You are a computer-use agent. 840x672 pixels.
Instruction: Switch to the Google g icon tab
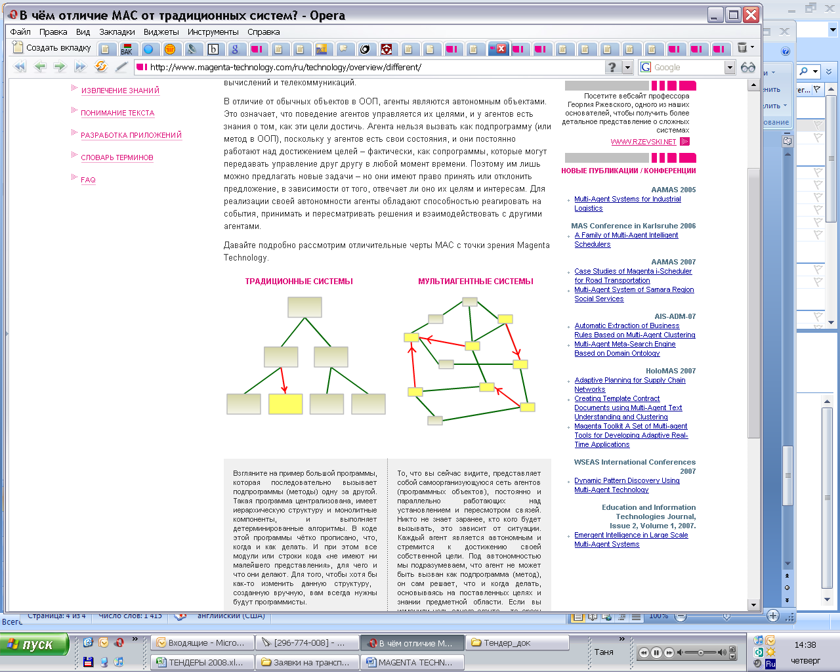pyautogui.click(x=235, y=49)
